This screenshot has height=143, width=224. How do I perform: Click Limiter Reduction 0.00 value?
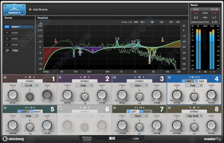coord(215,22)
